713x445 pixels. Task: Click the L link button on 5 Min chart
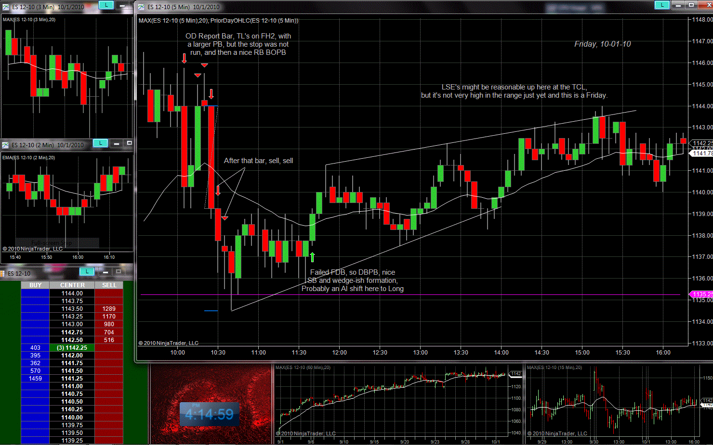tap(662, 5)
